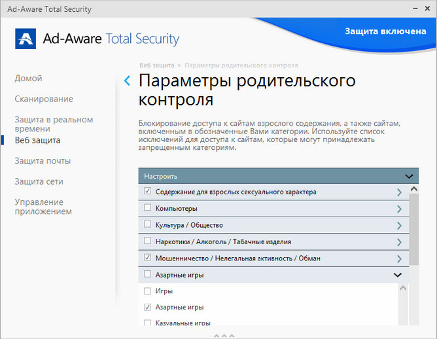Screen dimensions: 437x339
Task: Expand the Культура / Общество row arrow
Action: (x=399, y=225)
